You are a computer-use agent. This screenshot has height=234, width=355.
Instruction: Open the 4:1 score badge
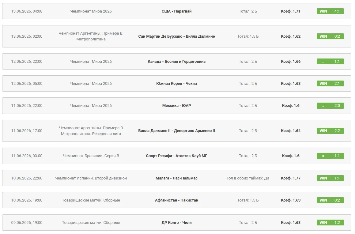point(337,11)
